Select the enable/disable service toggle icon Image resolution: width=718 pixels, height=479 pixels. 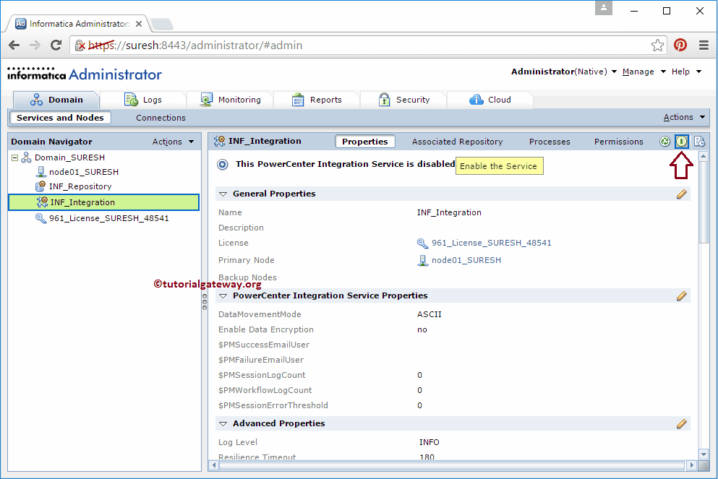coord(682,141)
